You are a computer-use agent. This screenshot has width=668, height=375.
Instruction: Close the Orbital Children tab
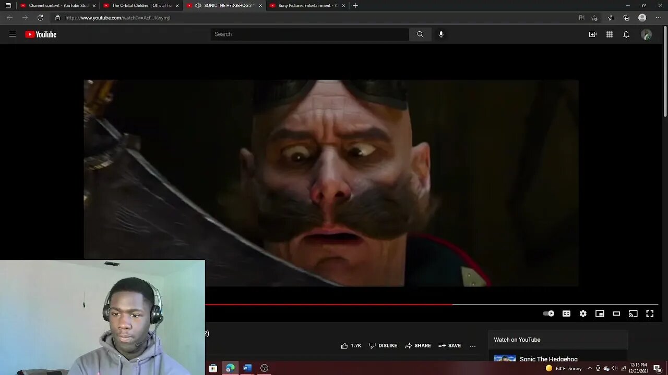pos(177,6)
